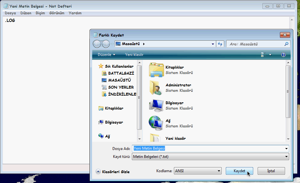300x183 pixels.
Task: Select the Administrator name text in file list
Action: (178, 85)
